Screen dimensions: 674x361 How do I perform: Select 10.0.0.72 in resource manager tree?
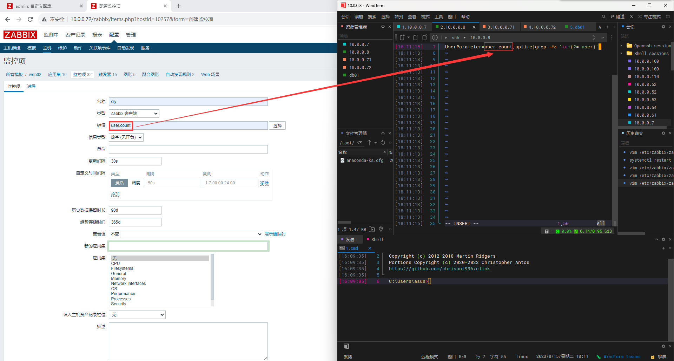point(360,67)
